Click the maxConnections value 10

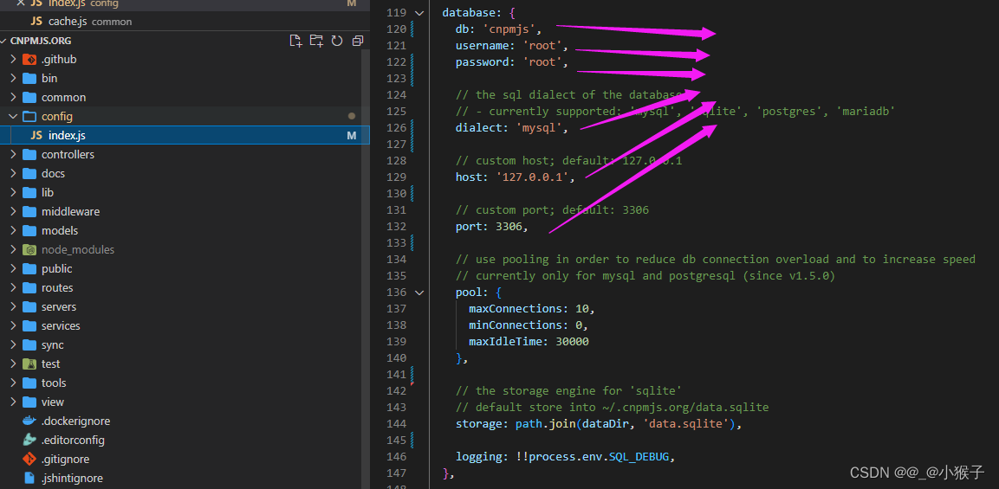(x=581, y=308)
